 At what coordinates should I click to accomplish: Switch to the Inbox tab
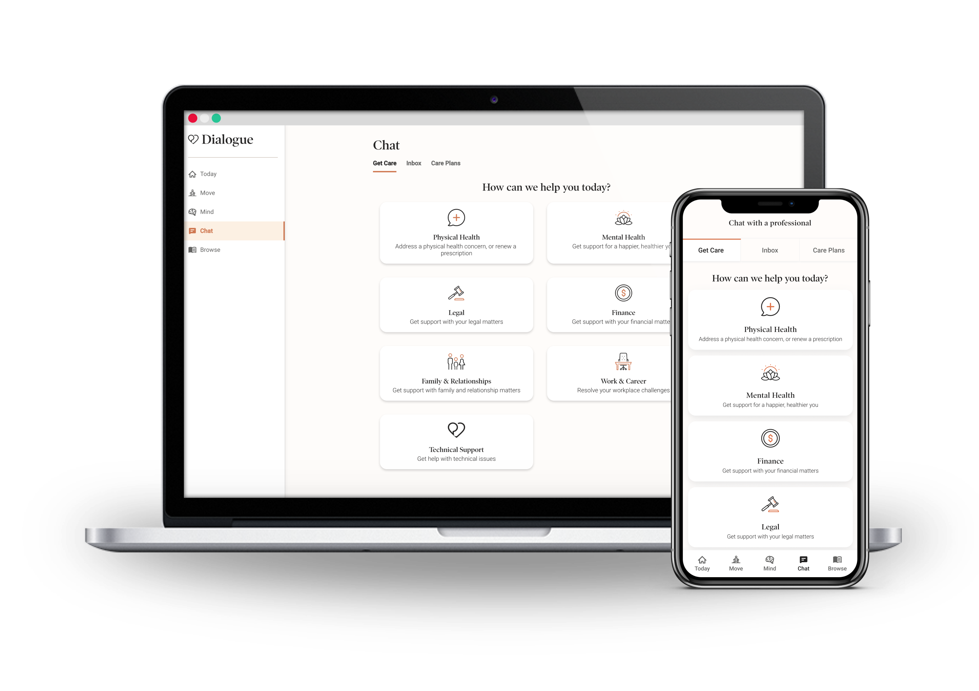[x=415, y=162]
